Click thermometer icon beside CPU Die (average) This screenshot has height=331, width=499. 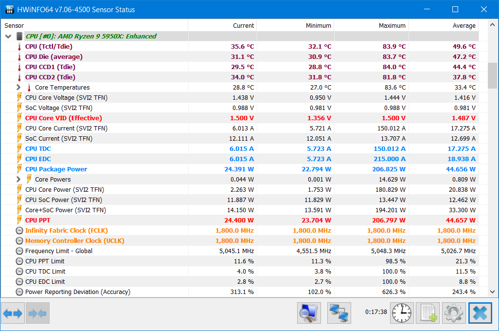pyautogui.click(x=19, y=56)
